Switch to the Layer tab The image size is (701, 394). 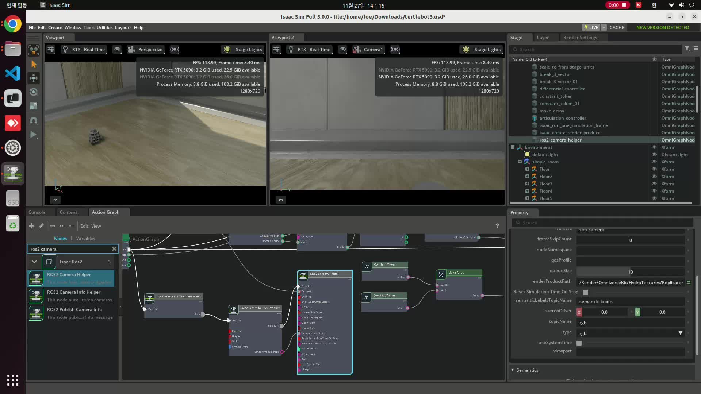[x=543, y=37]
